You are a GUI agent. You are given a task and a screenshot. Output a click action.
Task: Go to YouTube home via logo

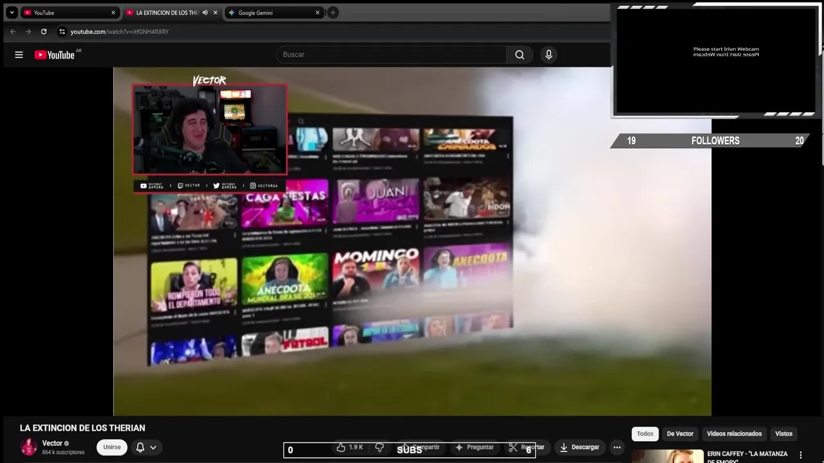tap(55, 55)
